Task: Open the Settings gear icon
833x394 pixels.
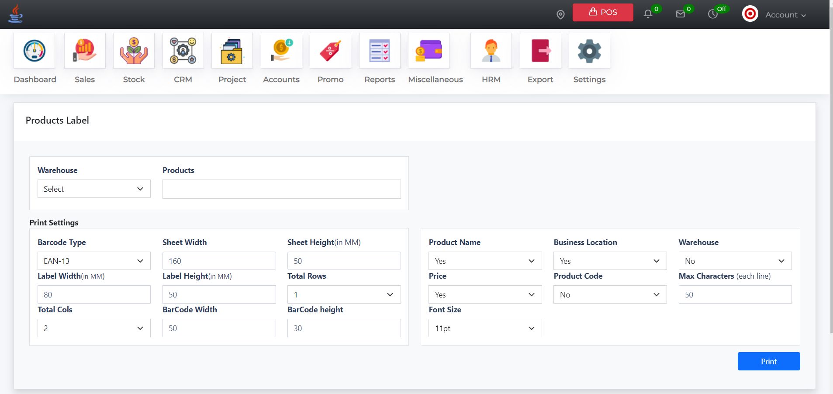Action: 589,51
